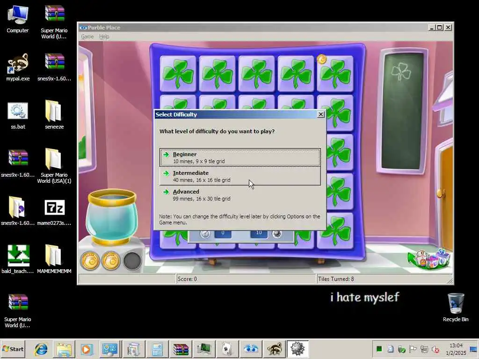Click the Purble Place home village icon
This screenshot has width=479, height=359.
point(429,259)
